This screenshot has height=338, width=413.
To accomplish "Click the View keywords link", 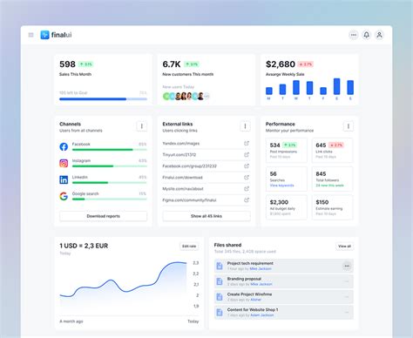I will point(281,186).
